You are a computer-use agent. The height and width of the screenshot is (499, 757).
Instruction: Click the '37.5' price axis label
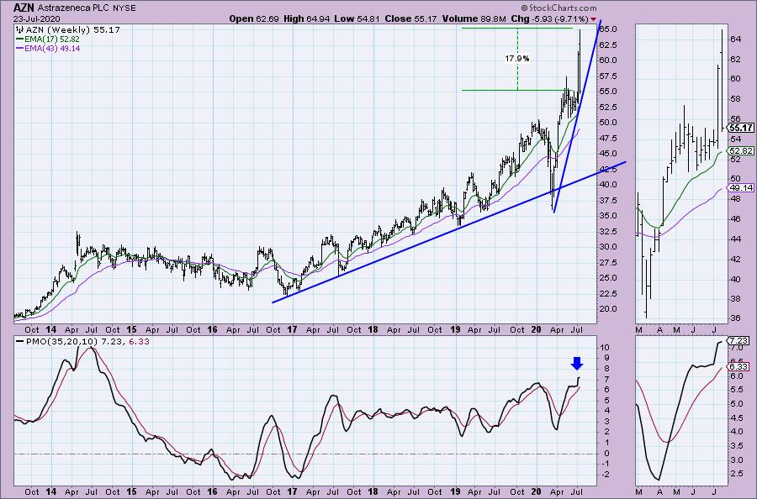[x=608, y=200]
